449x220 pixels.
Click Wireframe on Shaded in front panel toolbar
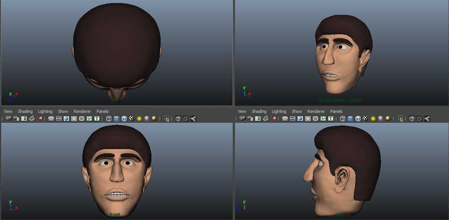(x=124, y=119)
